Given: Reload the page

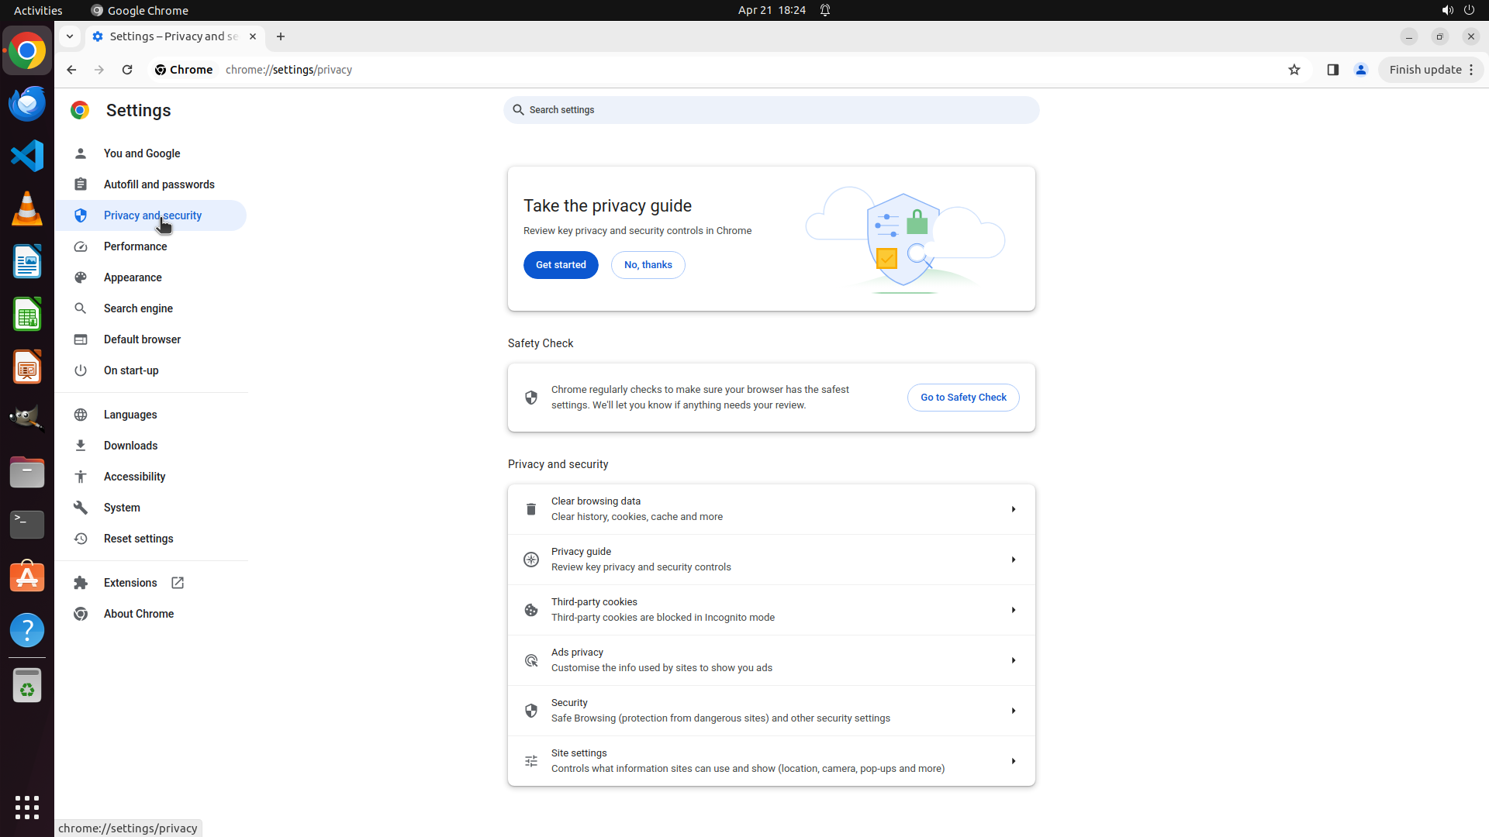Looking at the screenshot, I should [x=127, y=70].
